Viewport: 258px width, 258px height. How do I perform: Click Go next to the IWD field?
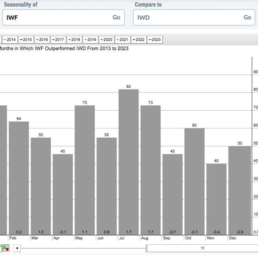[247, 18]
